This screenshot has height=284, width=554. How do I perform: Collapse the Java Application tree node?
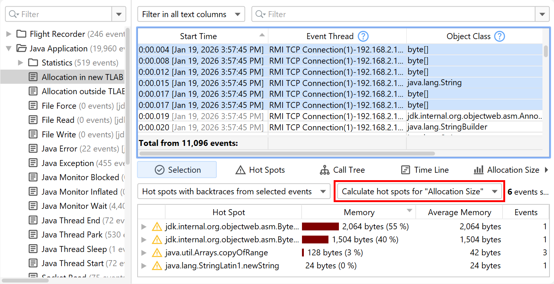(9, 49)
